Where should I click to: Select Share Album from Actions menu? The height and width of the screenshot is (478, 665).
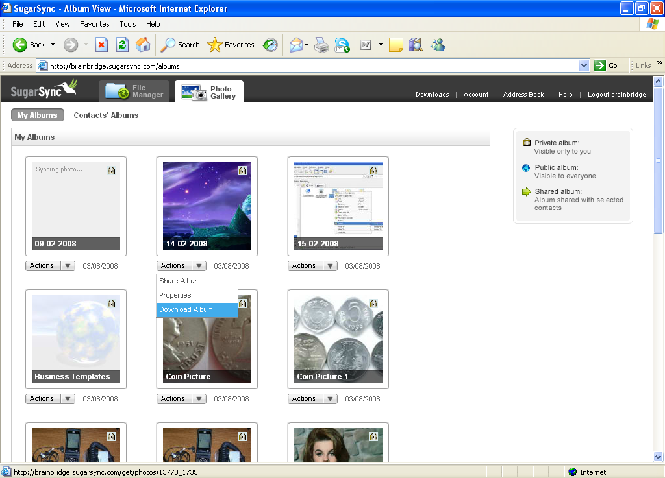pyautogui.click(x=197, y=281)
